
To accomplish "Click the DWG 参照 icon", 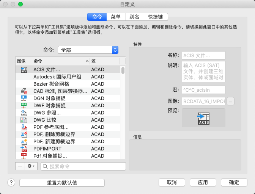I will coord(24,113).
